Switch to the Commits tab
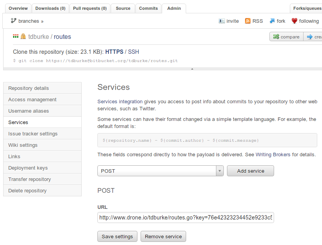Viewport: 322px width, 245px height. click(148, 8)
